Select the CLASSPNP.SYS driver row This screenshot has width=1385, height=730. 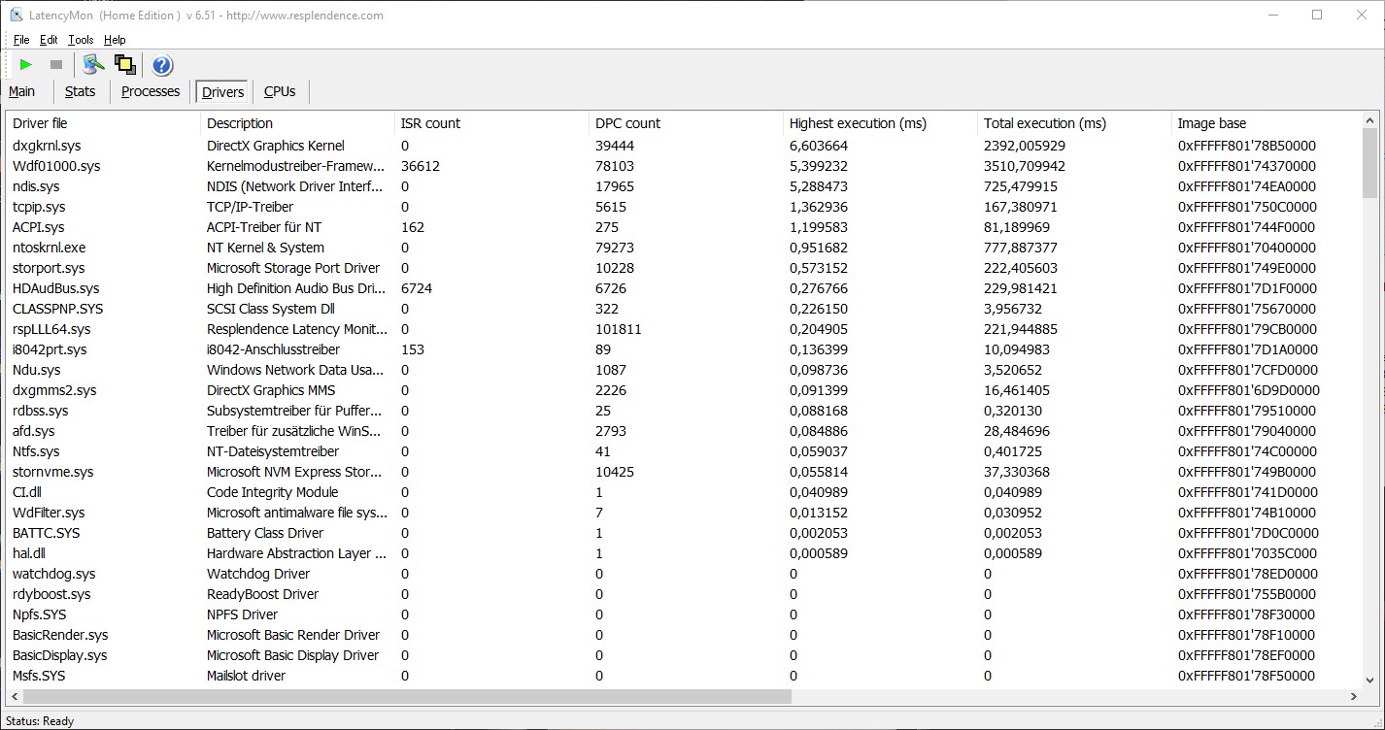684,309
